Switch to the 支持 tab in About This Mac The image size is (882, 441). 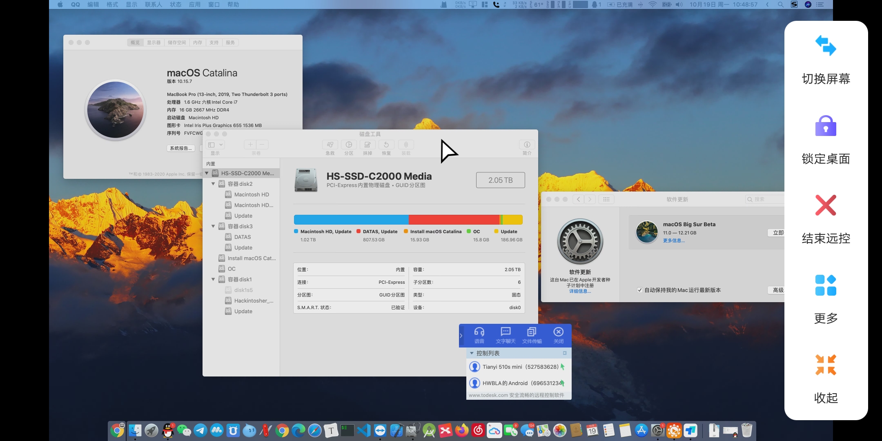point(214,42)
